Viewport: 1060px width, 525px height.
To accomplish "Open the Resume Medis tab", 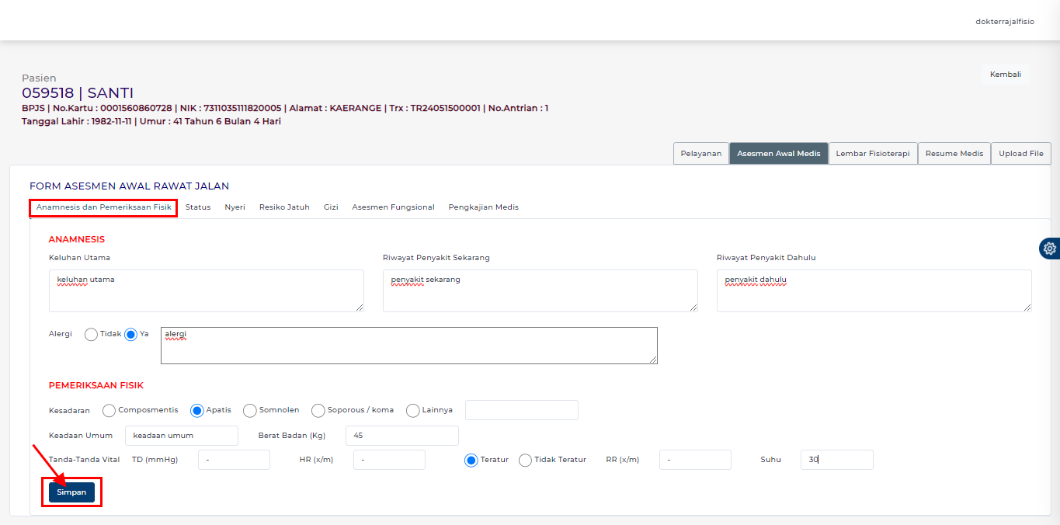I will point(954,154).
